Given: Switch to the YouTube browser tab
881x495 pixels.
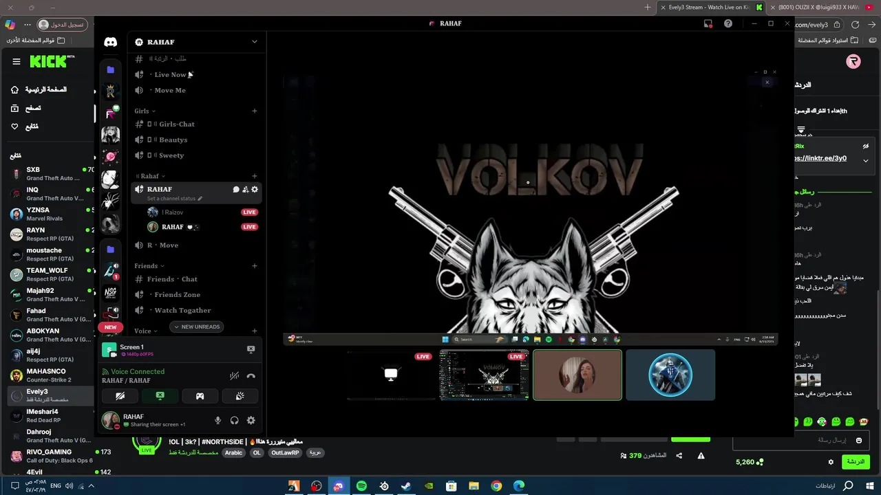Looking at the screenshot, I should pos(822,7).
